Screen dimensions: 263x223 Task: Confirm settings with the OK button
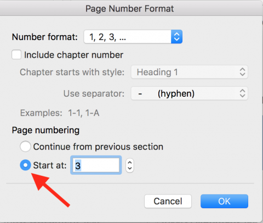(224, 201)
